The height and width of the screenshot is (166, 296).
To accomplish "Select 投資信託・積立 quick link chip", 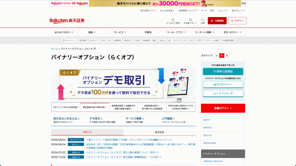I will point(149,40).
